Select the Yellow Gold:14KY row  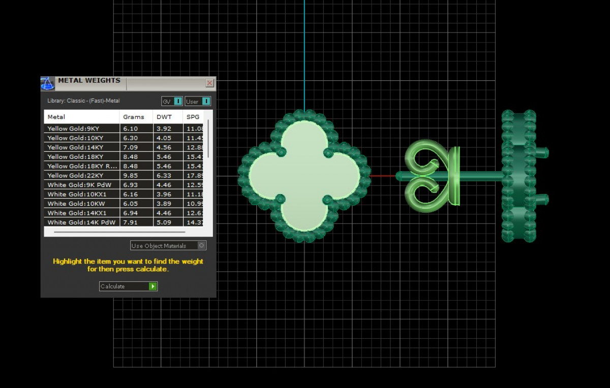click(x=81, y=147)
